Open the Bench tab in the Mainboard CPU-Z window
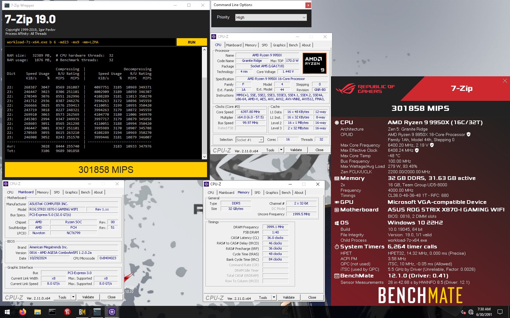510x318 pixels. click(x=85, y=192)
